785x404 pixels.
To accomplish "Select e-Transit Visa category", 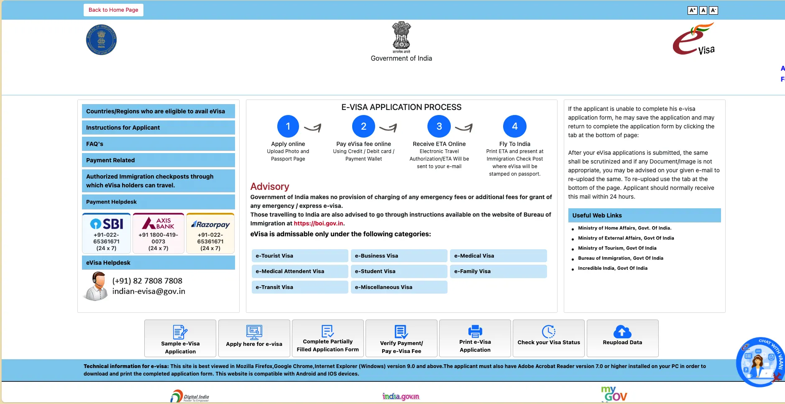I will (x=300, y=287).
